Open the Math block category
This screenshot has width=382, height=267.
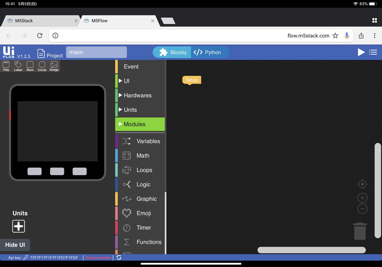[140, 155]
